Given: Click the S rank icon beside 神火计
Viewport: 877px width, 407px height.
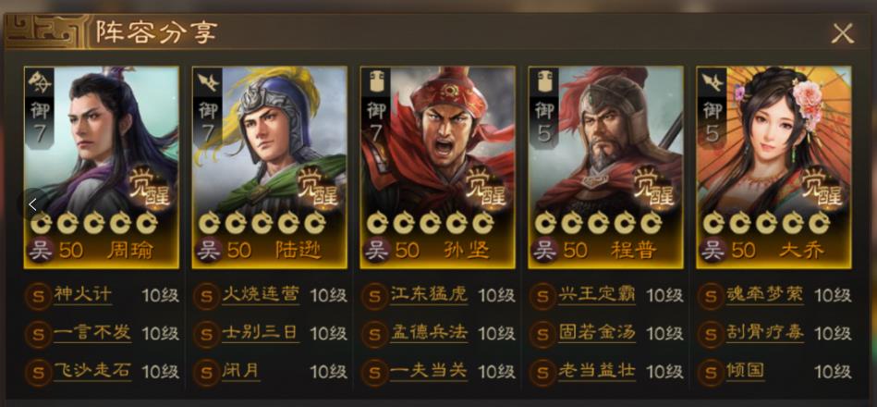Looking at the screenshot, I should 39,296.
